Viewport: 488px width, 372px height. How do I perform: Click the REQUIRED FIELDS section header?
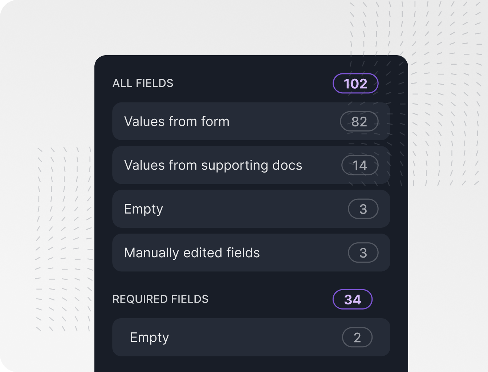click(x=160, y=299)
